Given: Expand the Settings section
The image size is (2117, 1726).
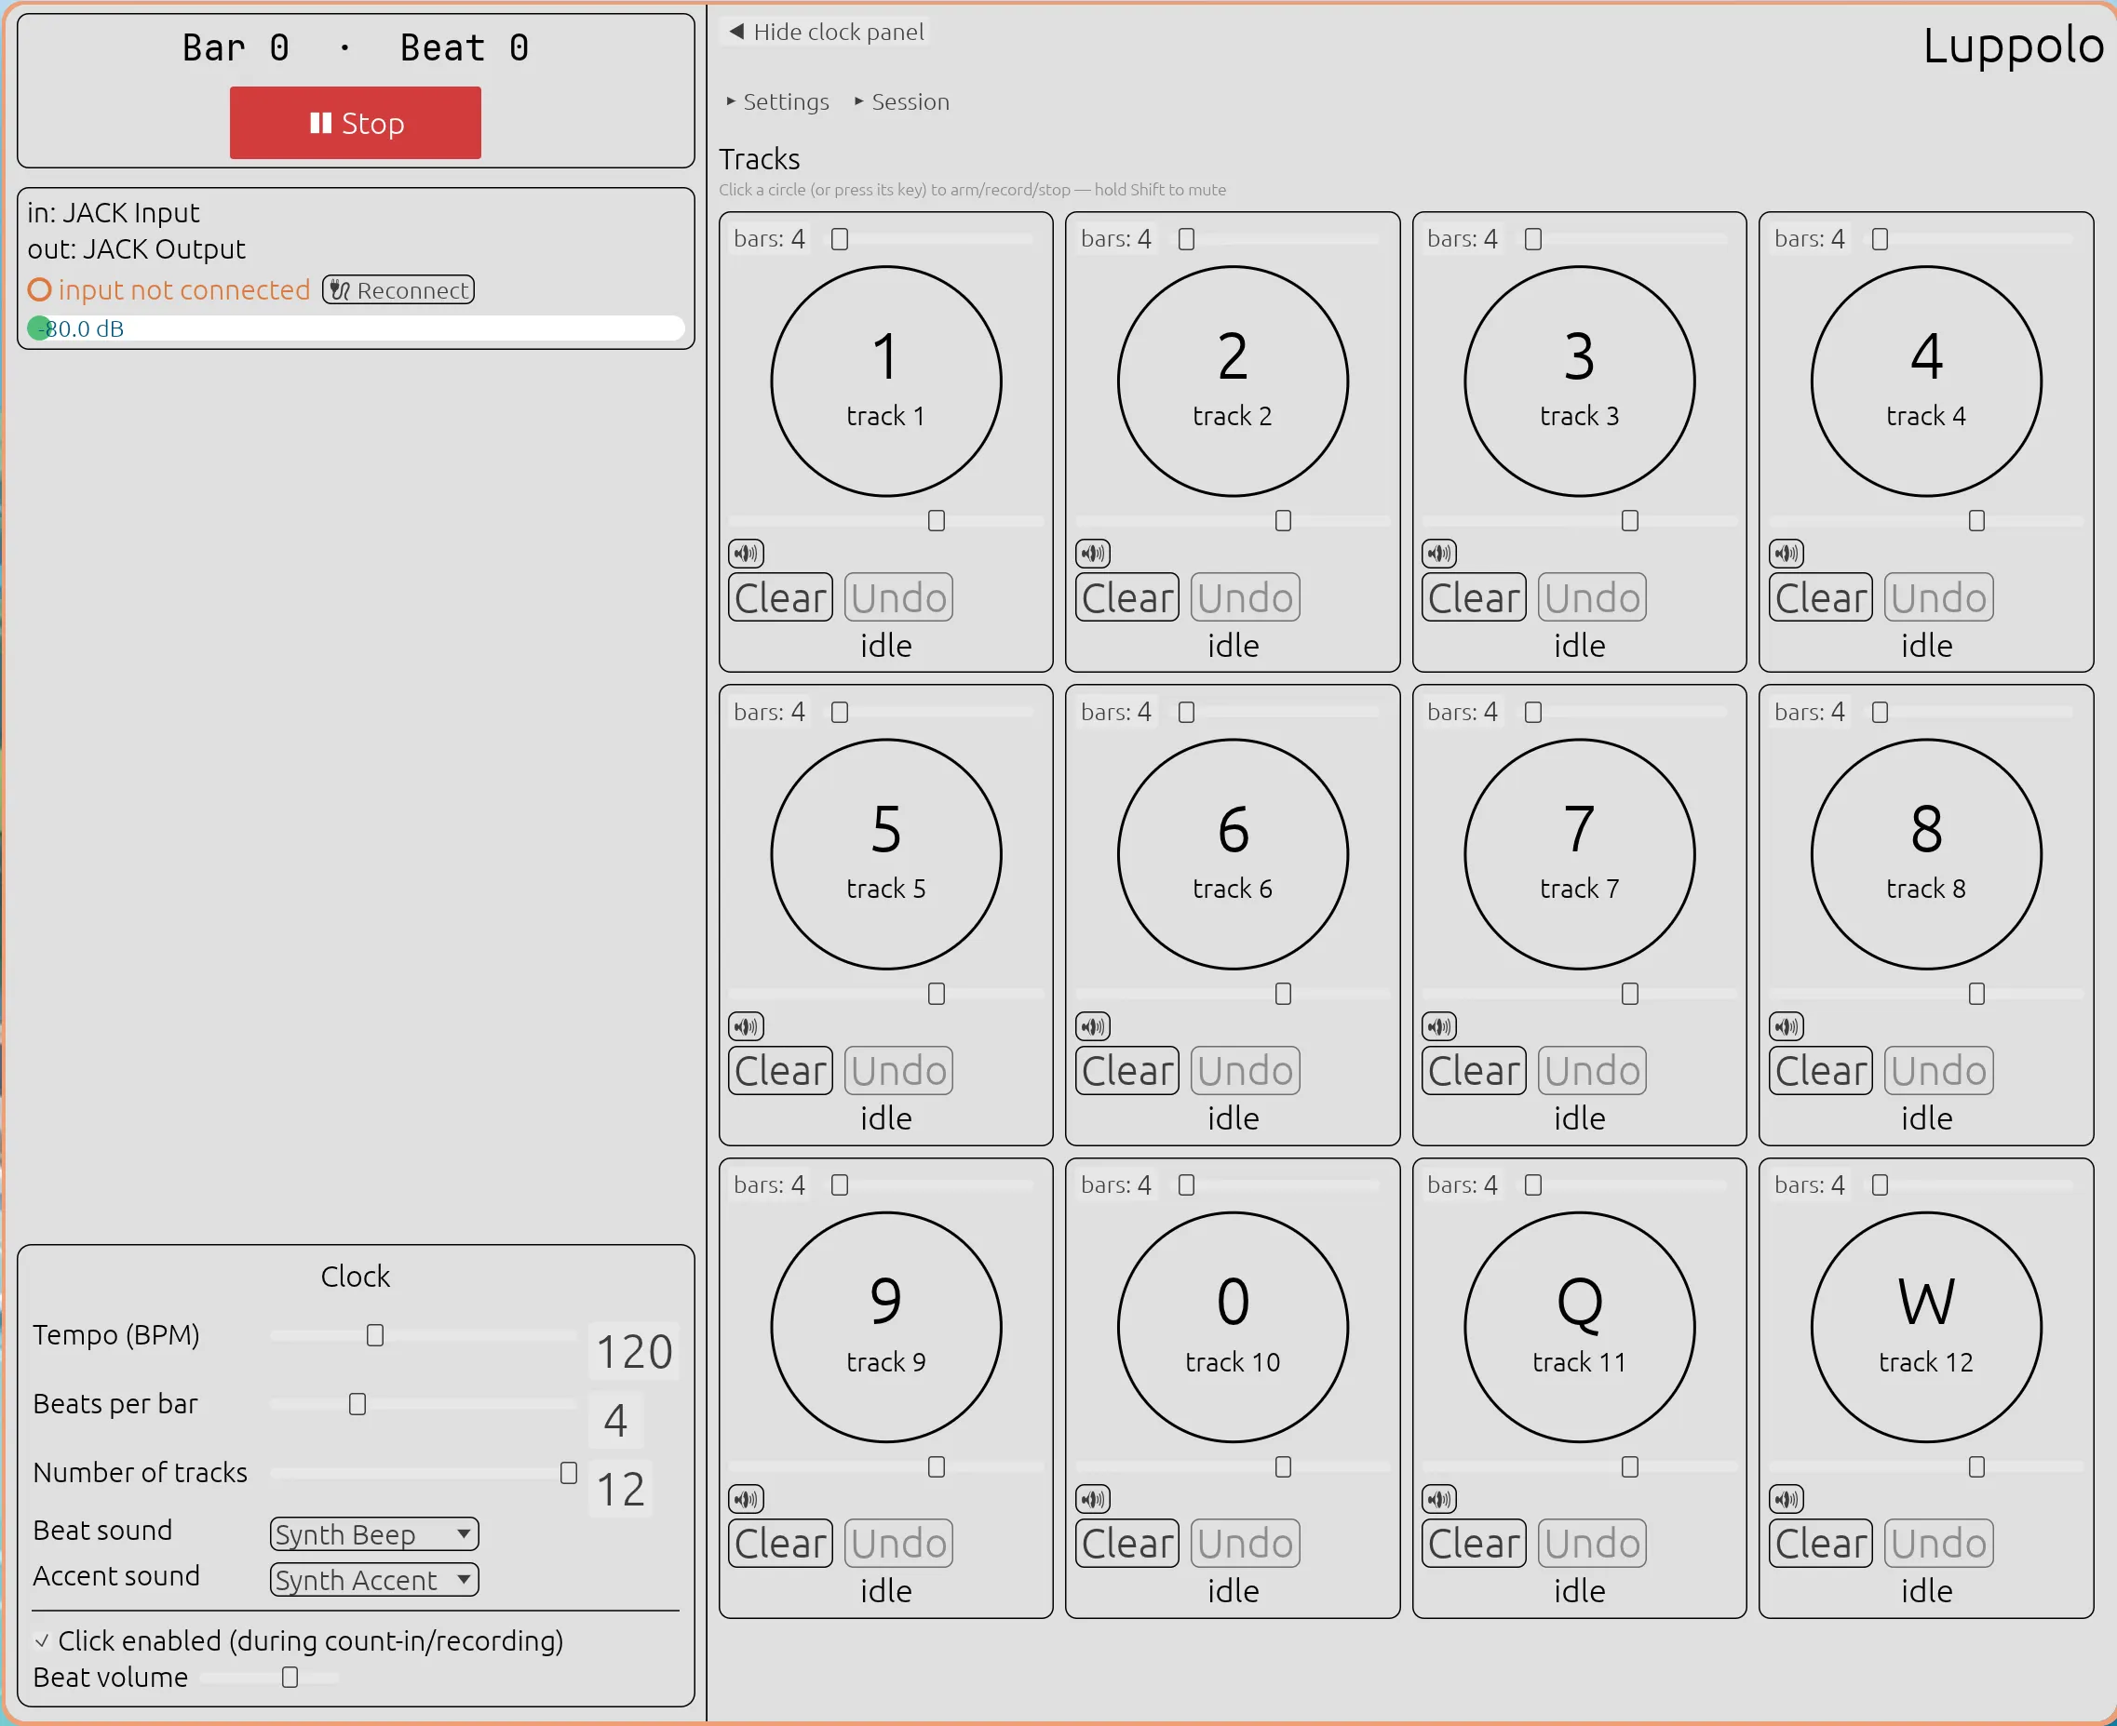Looking at the screenshot, I should click(x=778, y=101).
